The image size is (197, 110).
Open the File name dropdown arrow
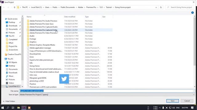pos(194,91)
